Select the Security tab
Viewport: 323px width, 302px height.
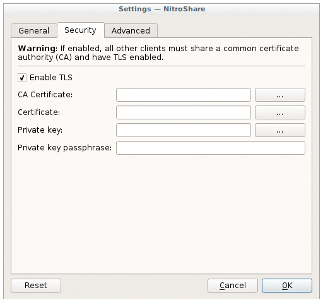click(x=81, y=30)
